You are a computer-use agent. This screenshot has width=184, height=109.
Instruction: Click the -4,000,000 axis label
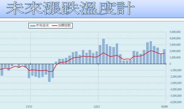pos(175,89)
